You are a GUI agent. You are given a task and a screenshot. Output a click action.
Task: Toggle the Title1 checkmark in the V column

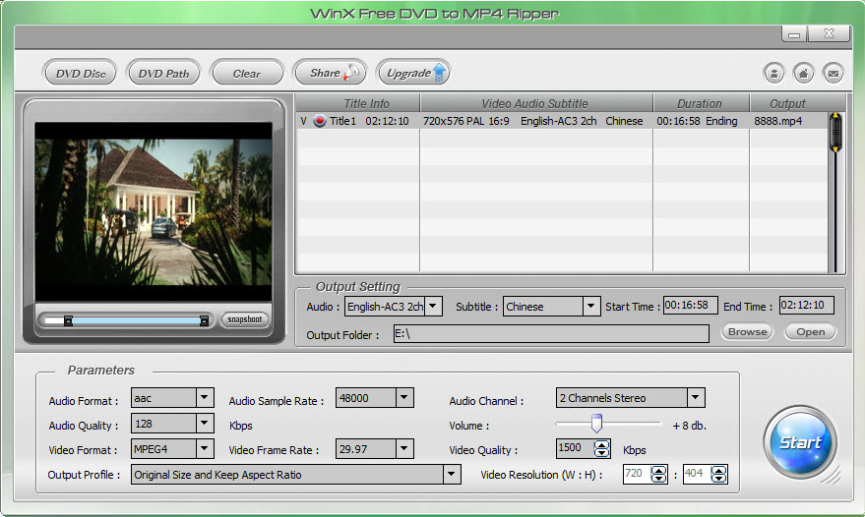303,121
